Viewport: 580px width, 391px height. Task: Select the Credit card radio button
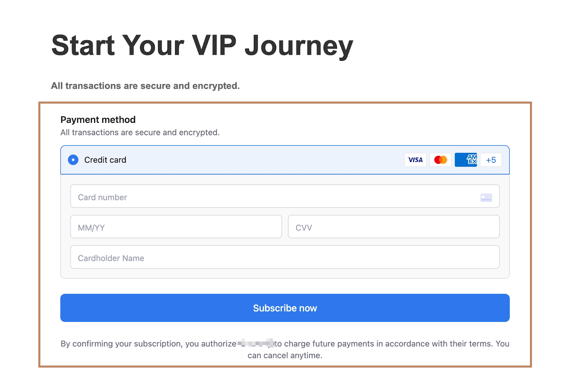[73, 160]
